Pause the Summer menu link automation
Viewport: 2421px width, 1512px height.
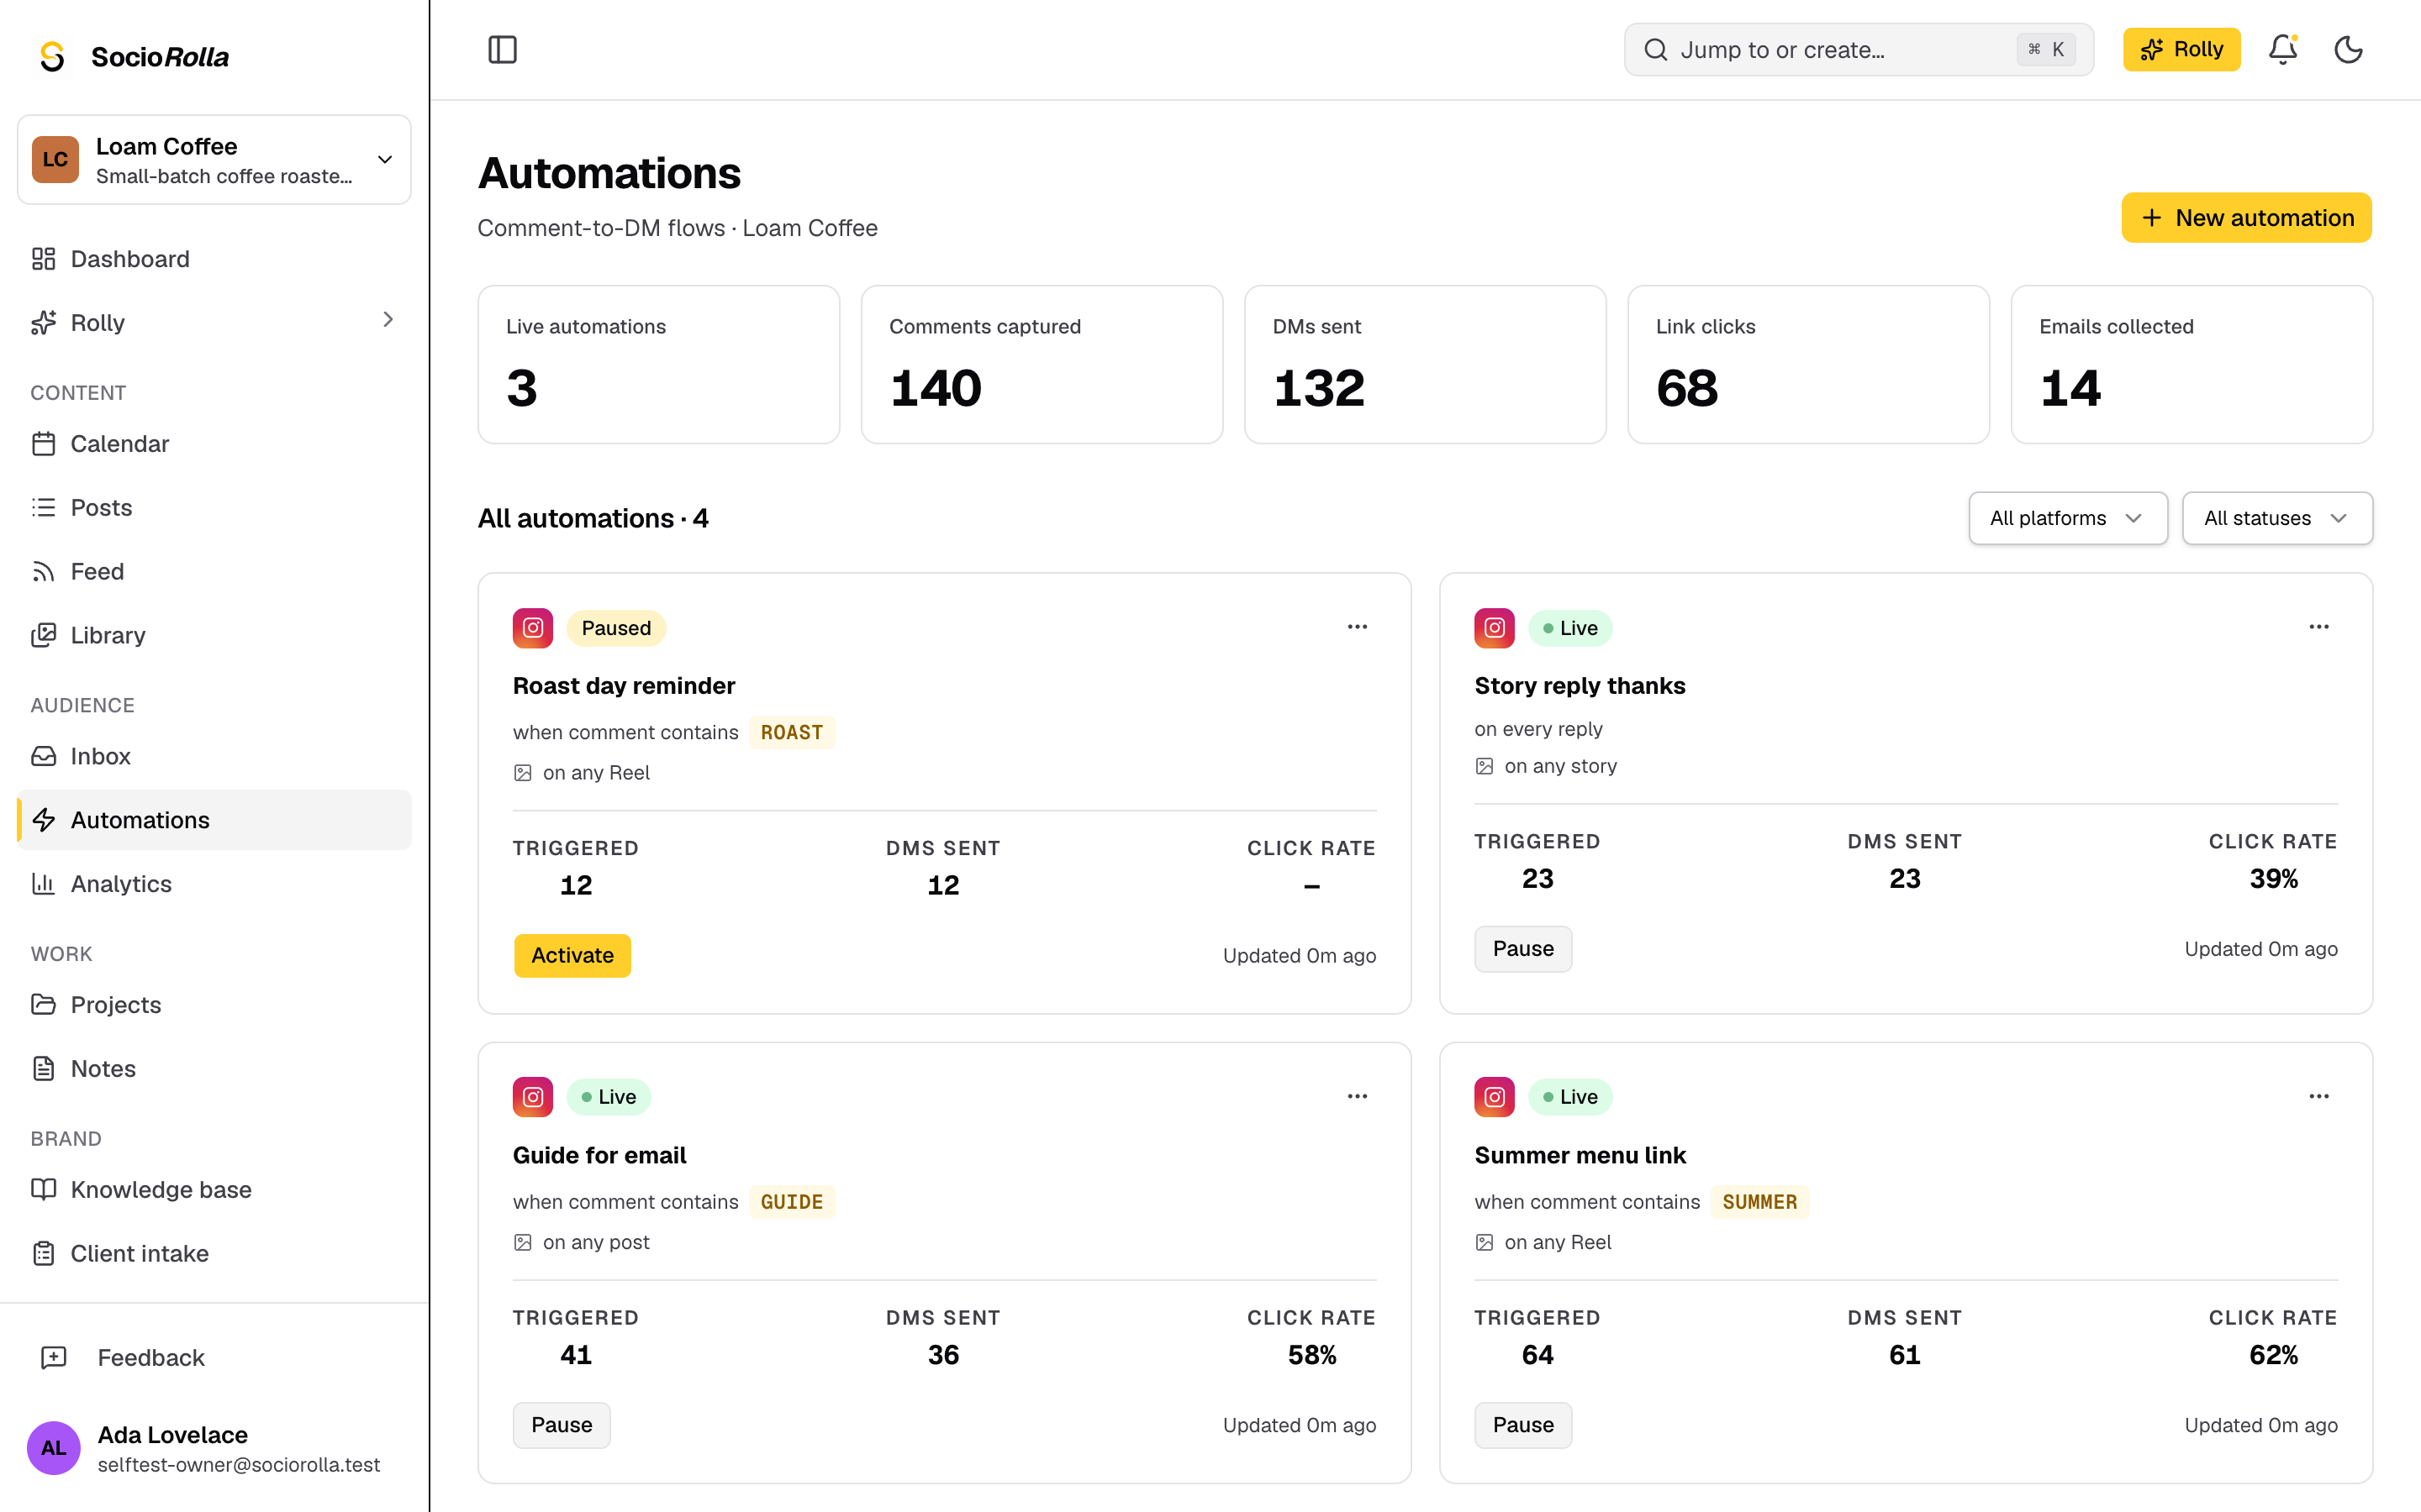(1522, 1425)
